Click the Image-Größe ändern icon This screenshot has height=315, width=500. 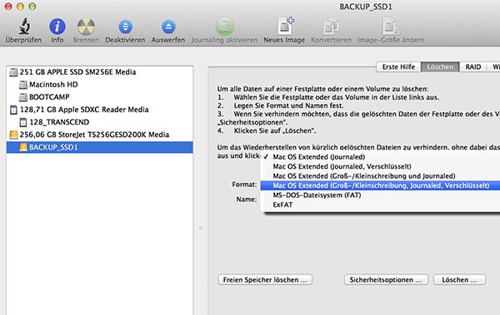[391, 26]
